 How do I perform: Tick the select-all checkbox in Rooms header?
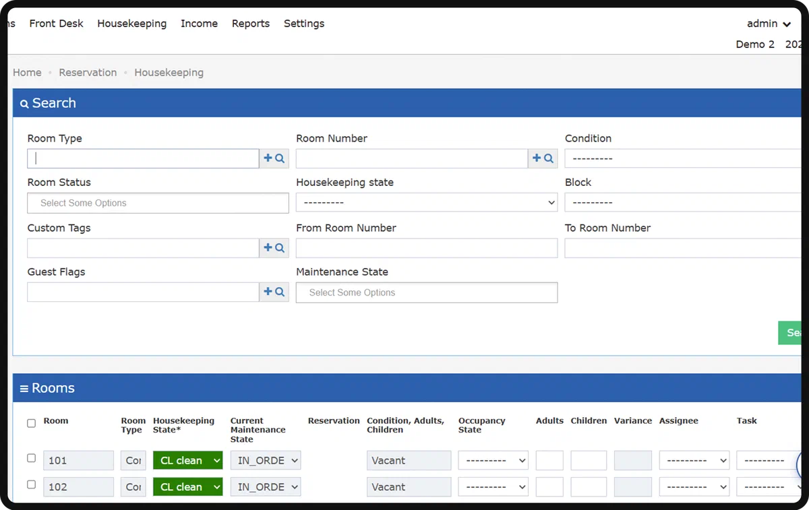[32, 424]
